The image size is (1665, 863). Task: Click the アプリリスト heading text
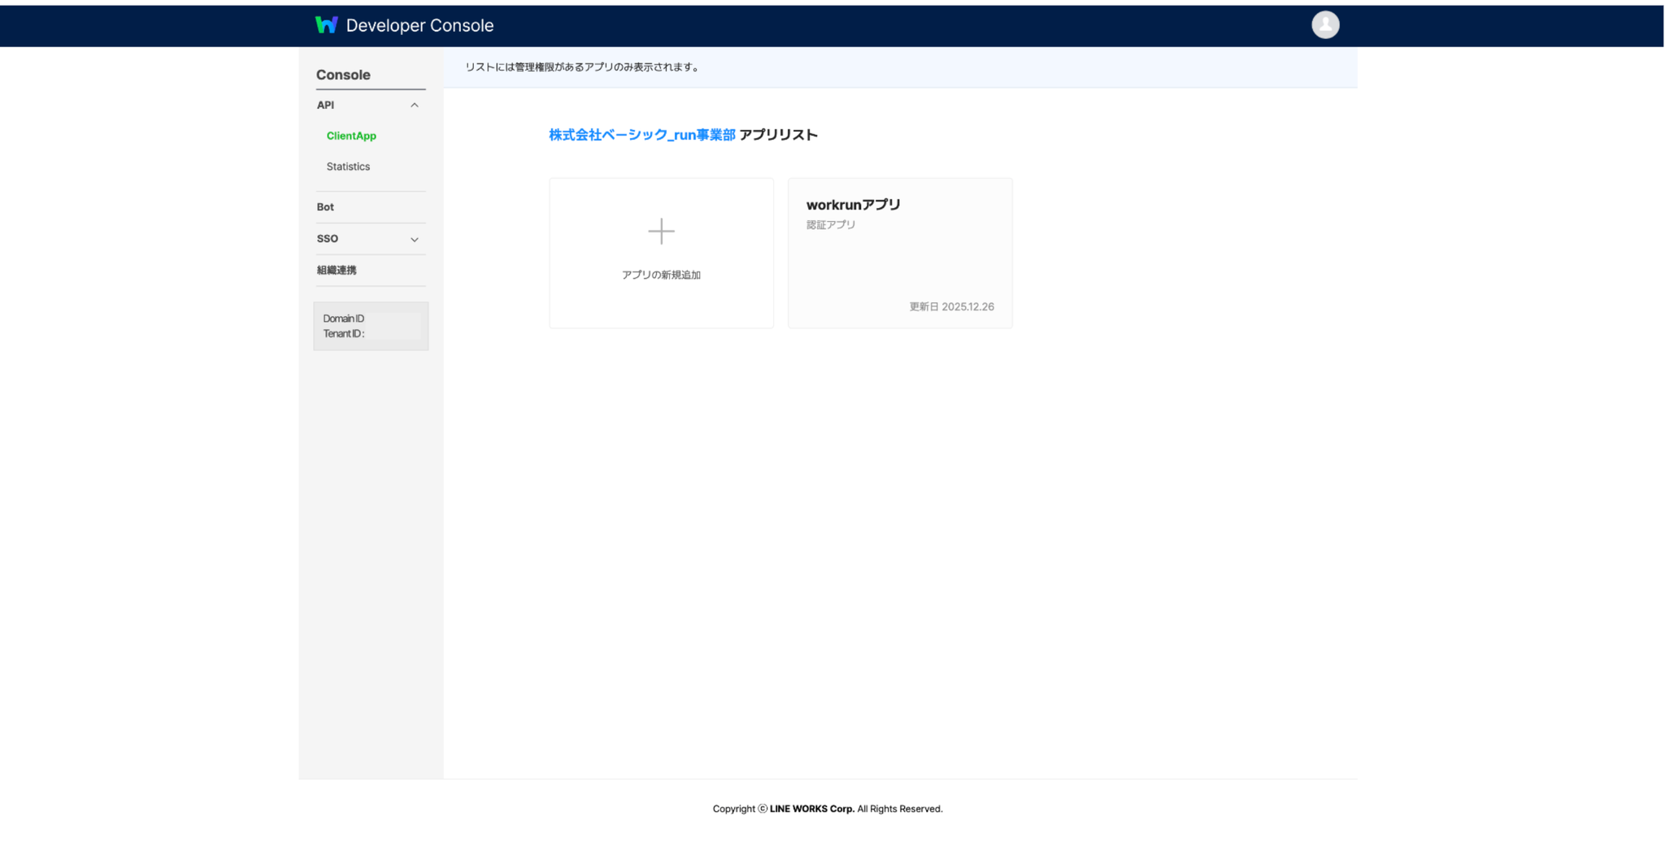point(778,135)
